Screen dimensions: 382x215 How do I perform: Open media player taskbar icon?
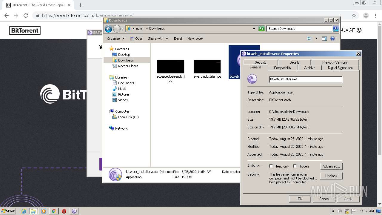[44, 211]
